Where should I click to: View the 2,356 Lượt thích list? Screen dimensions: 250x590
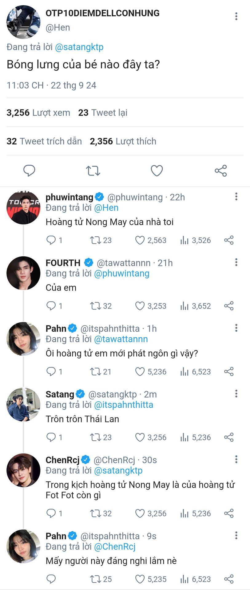click(123, 141)
